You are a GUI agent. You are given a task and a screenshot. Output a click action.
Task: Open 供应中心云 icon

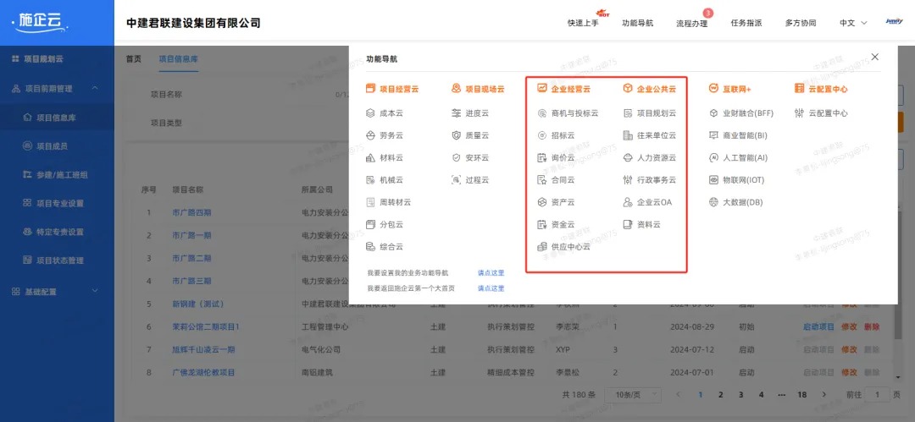point(541,247)
